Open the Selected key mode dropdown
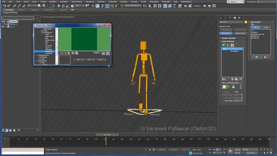Screen dimensions: 277x156 250,149
